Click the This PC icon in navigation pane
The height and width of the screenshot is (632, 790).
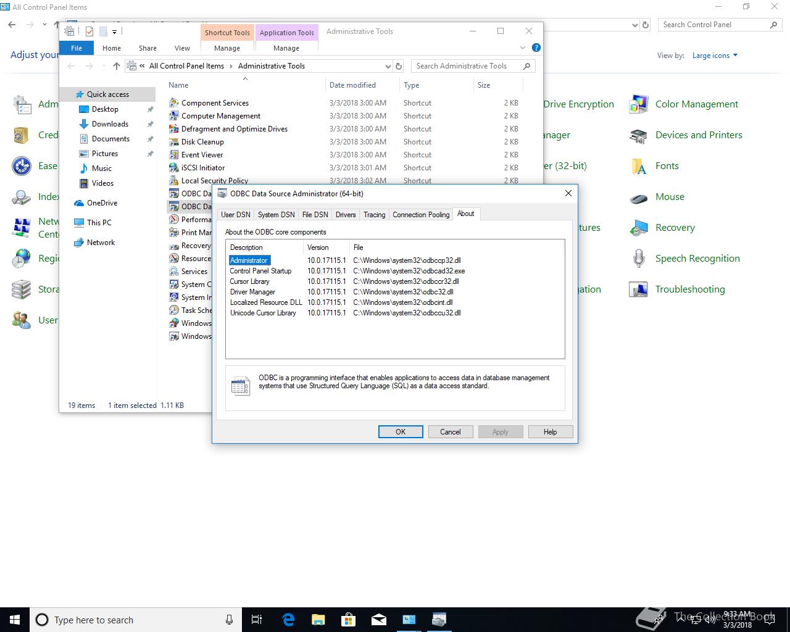click(x=79, y=223)
